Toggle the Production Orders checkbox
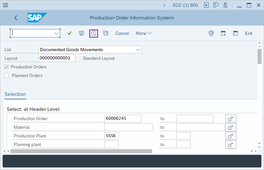Screen dimensions: 264x170 (6, 67)
